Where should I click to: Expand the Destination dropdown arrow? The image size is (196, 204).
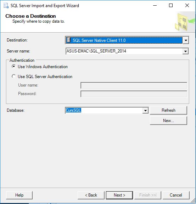[186, 40]
